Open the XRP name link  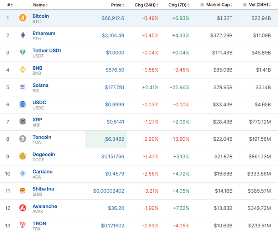point(37,120)
